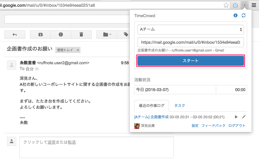Report spam using exclamation icon
259x164 pixels.
(x=61, y=35)
